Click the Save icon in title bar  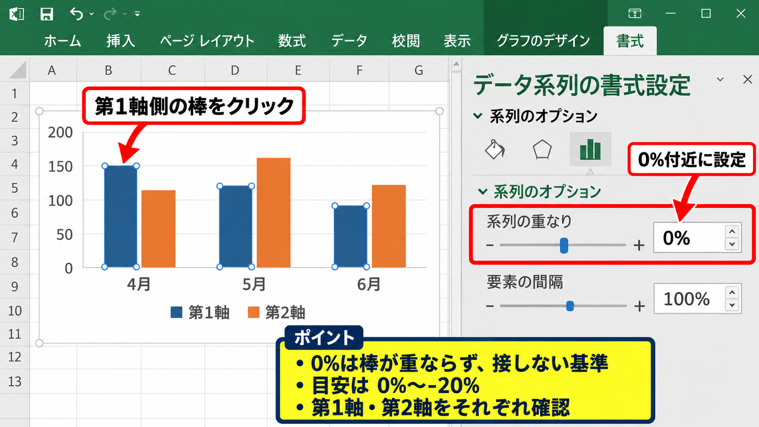[47, 14]
